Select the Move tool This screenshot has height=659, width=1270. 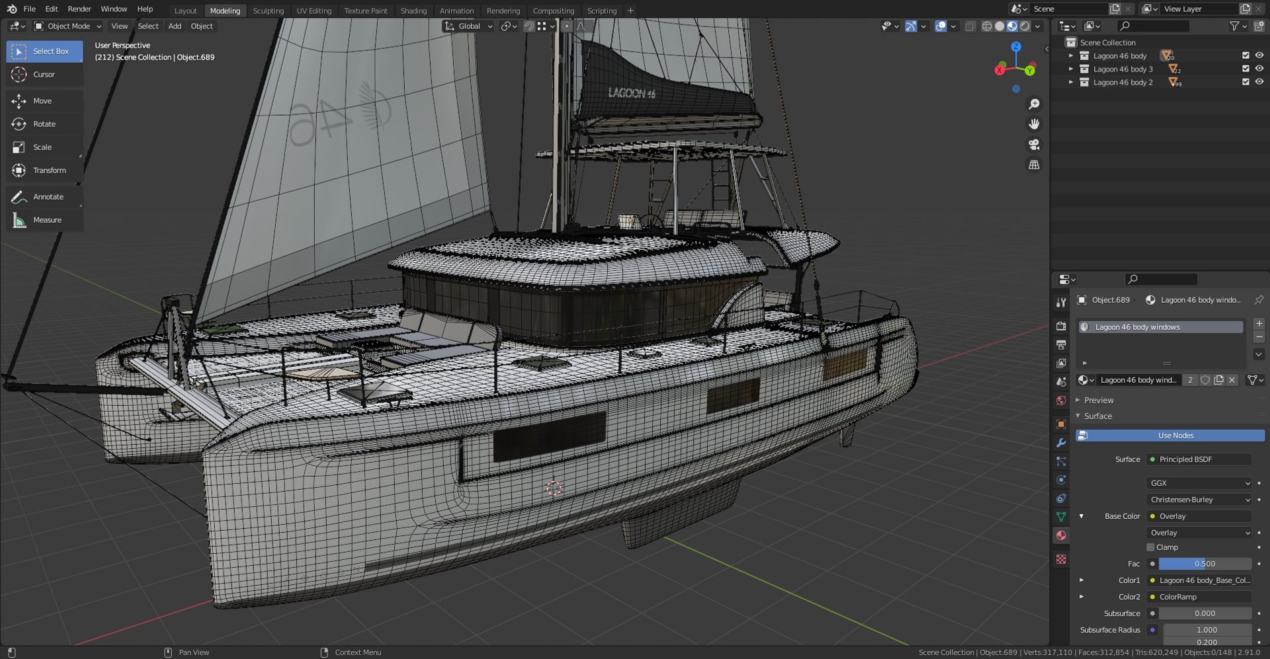[x=44, y=101]
